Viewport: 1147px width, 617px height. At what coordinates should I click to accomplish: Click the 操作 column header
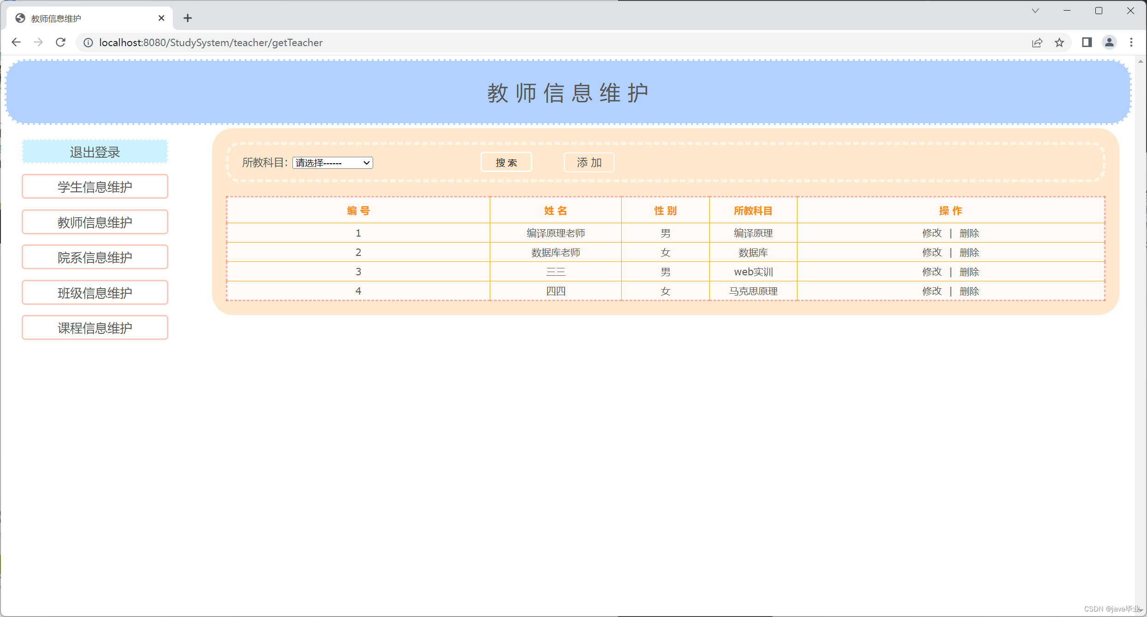tap(951, 211)
